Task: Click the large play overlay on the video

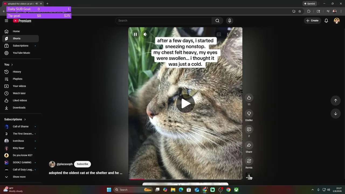Action: pyautogui.click(x=185, y=103)
